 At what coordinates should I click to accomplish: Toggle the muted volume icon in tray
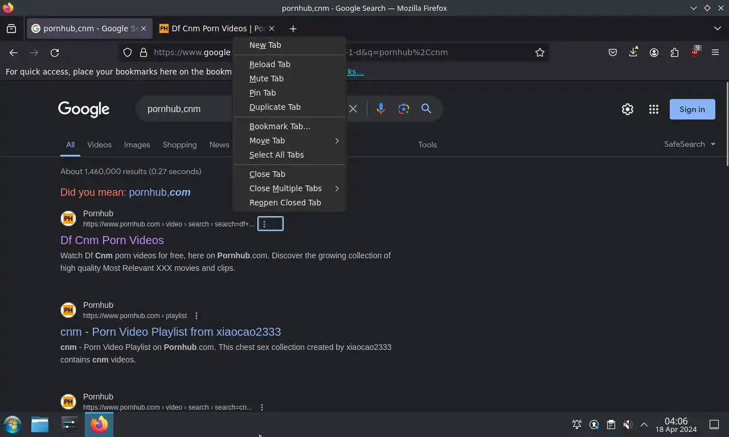click(628, 424)
